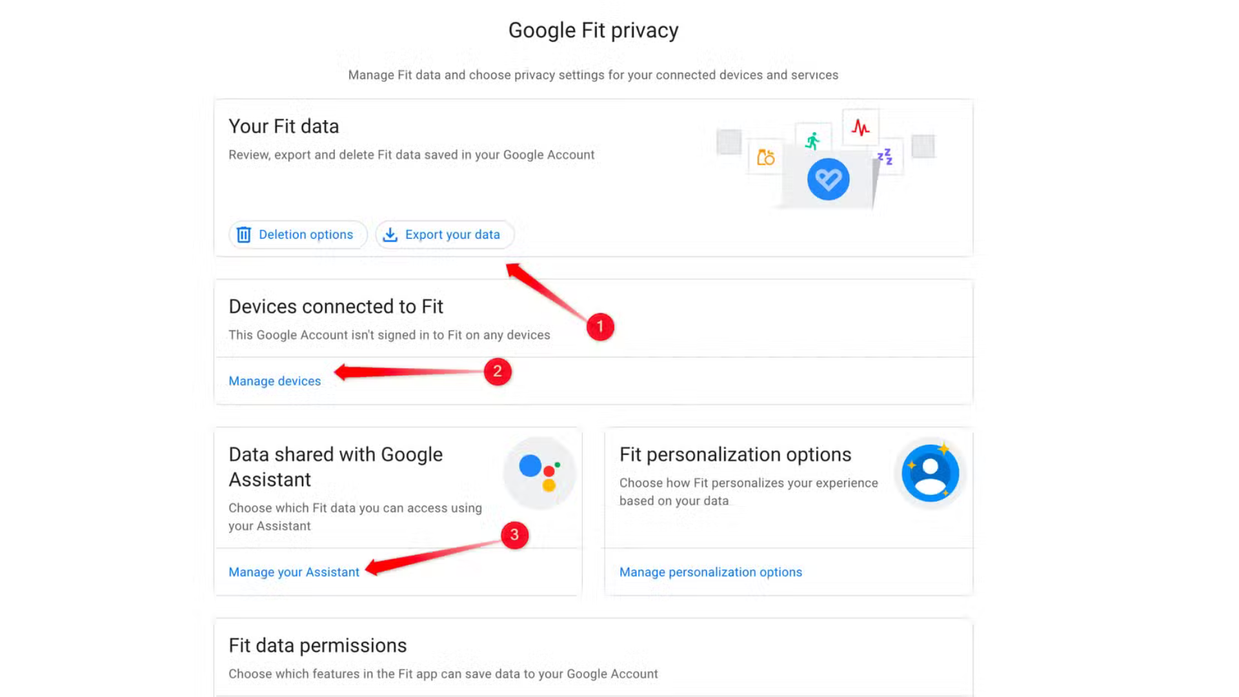Open Manage personalization options
Screen dimensions: 1239x697
pyautogui.click(x=710, y=572)
